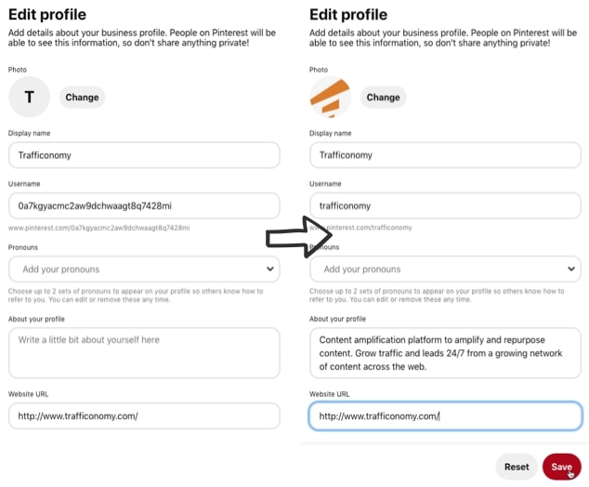Open the left Add your pronouns field
The width and height of the screenshot is (589, 487).
click(144, 269)
